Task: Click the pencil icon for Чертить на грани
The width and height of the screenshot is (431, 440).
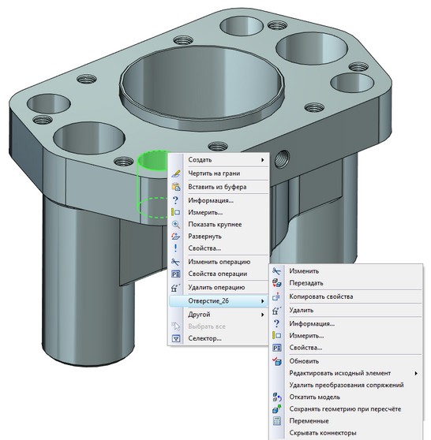Action: 175,173
